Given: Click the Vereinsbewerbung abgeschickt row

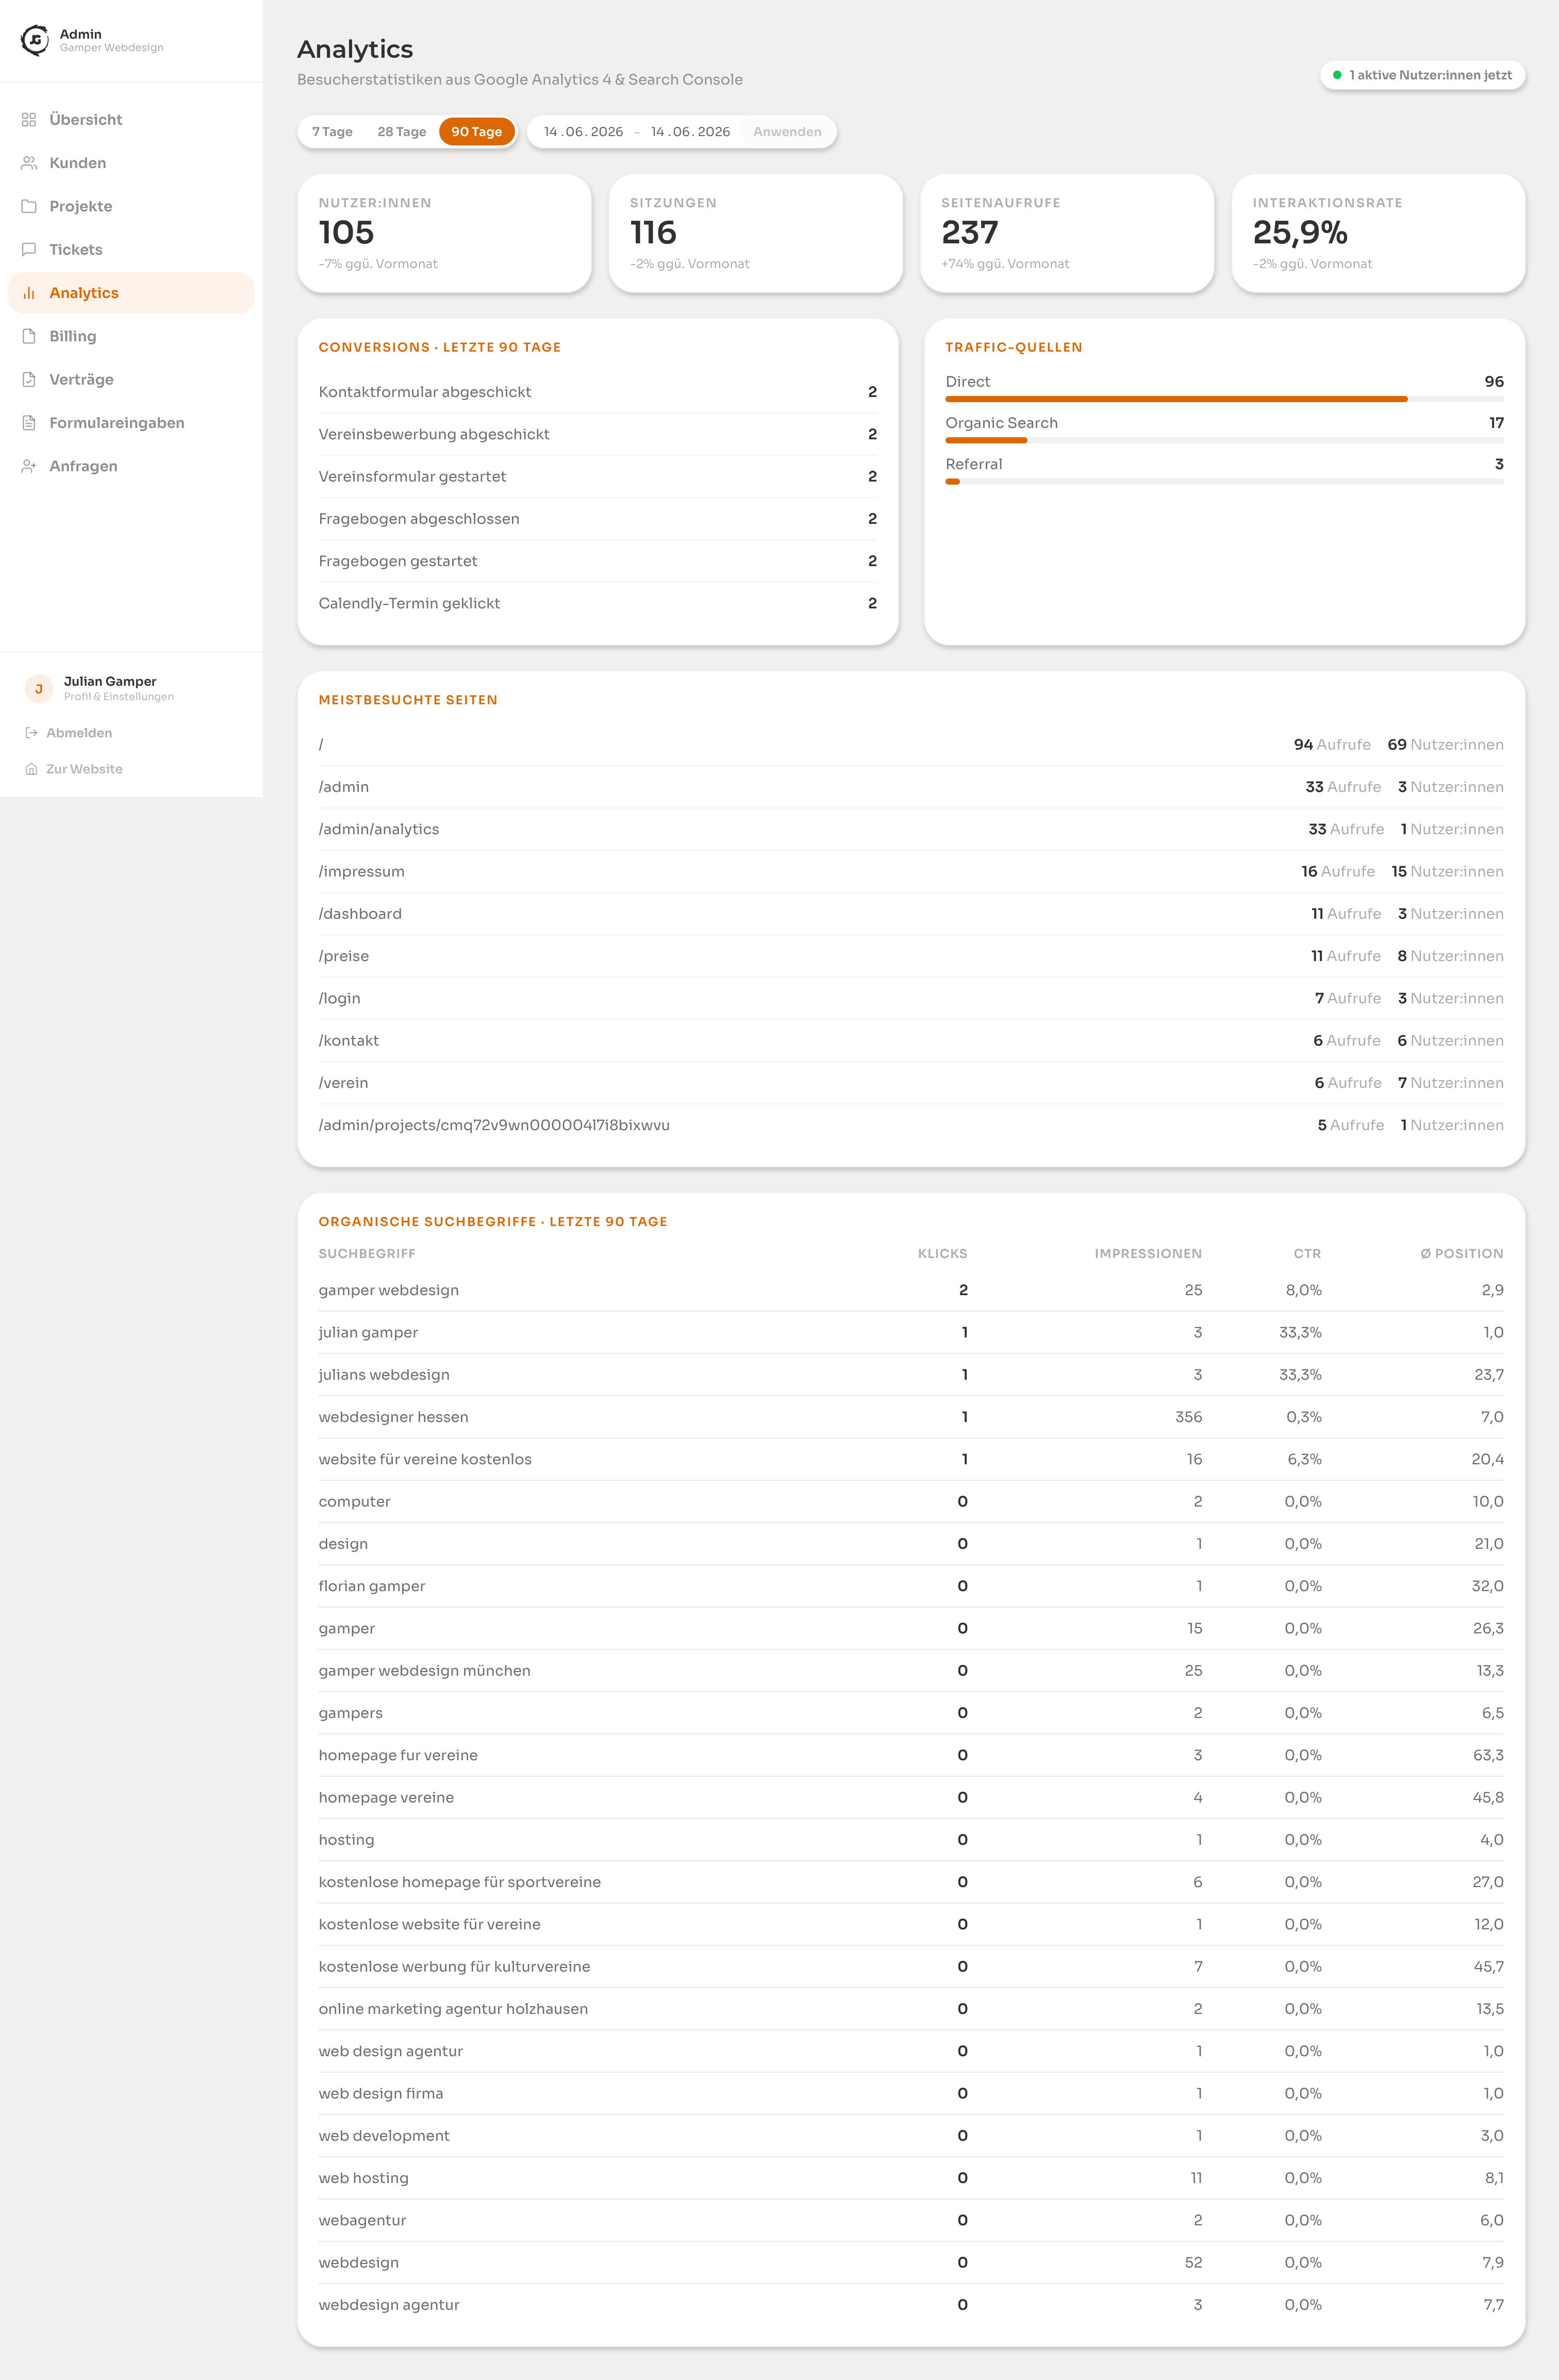Looking at the screenshot, I should (x=598, y=434).
